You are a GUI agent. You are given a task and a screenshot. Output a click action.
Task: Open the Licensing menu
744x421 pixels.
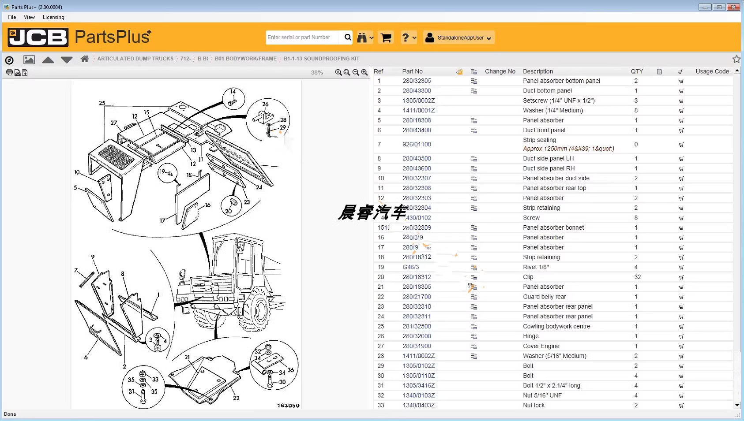tap(53, 17)
